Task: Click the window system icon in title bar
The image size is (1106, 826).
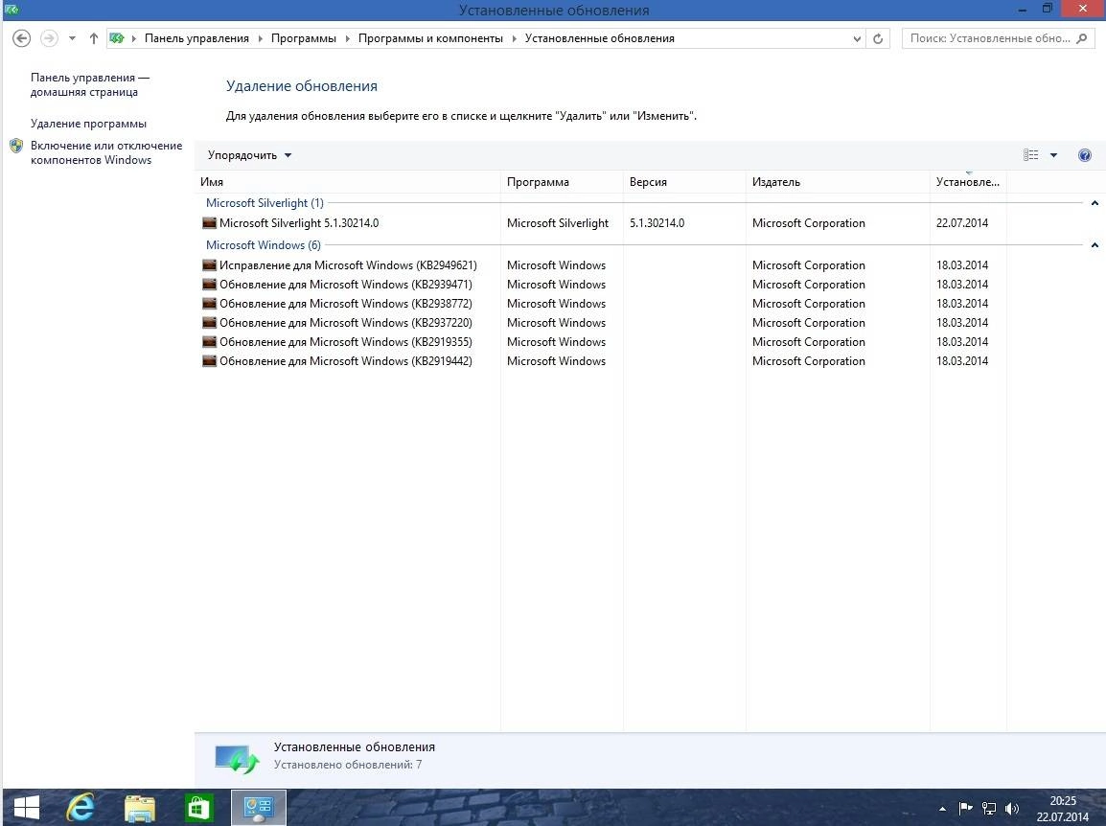Action: pyautogui.click(x=11, y=10)
